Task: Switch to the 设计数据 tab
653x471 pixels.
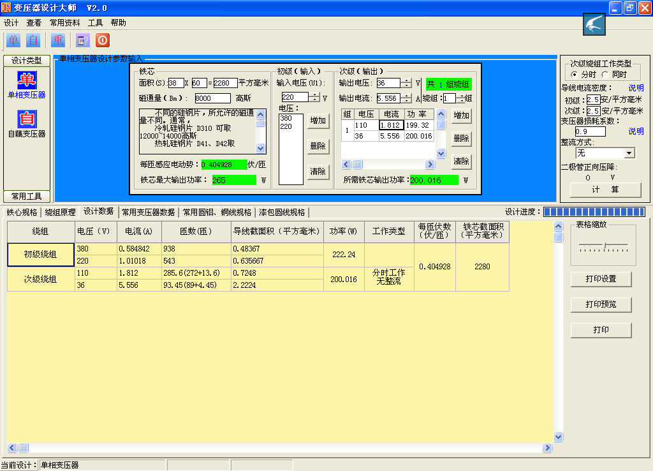Action: coord(99,211)
